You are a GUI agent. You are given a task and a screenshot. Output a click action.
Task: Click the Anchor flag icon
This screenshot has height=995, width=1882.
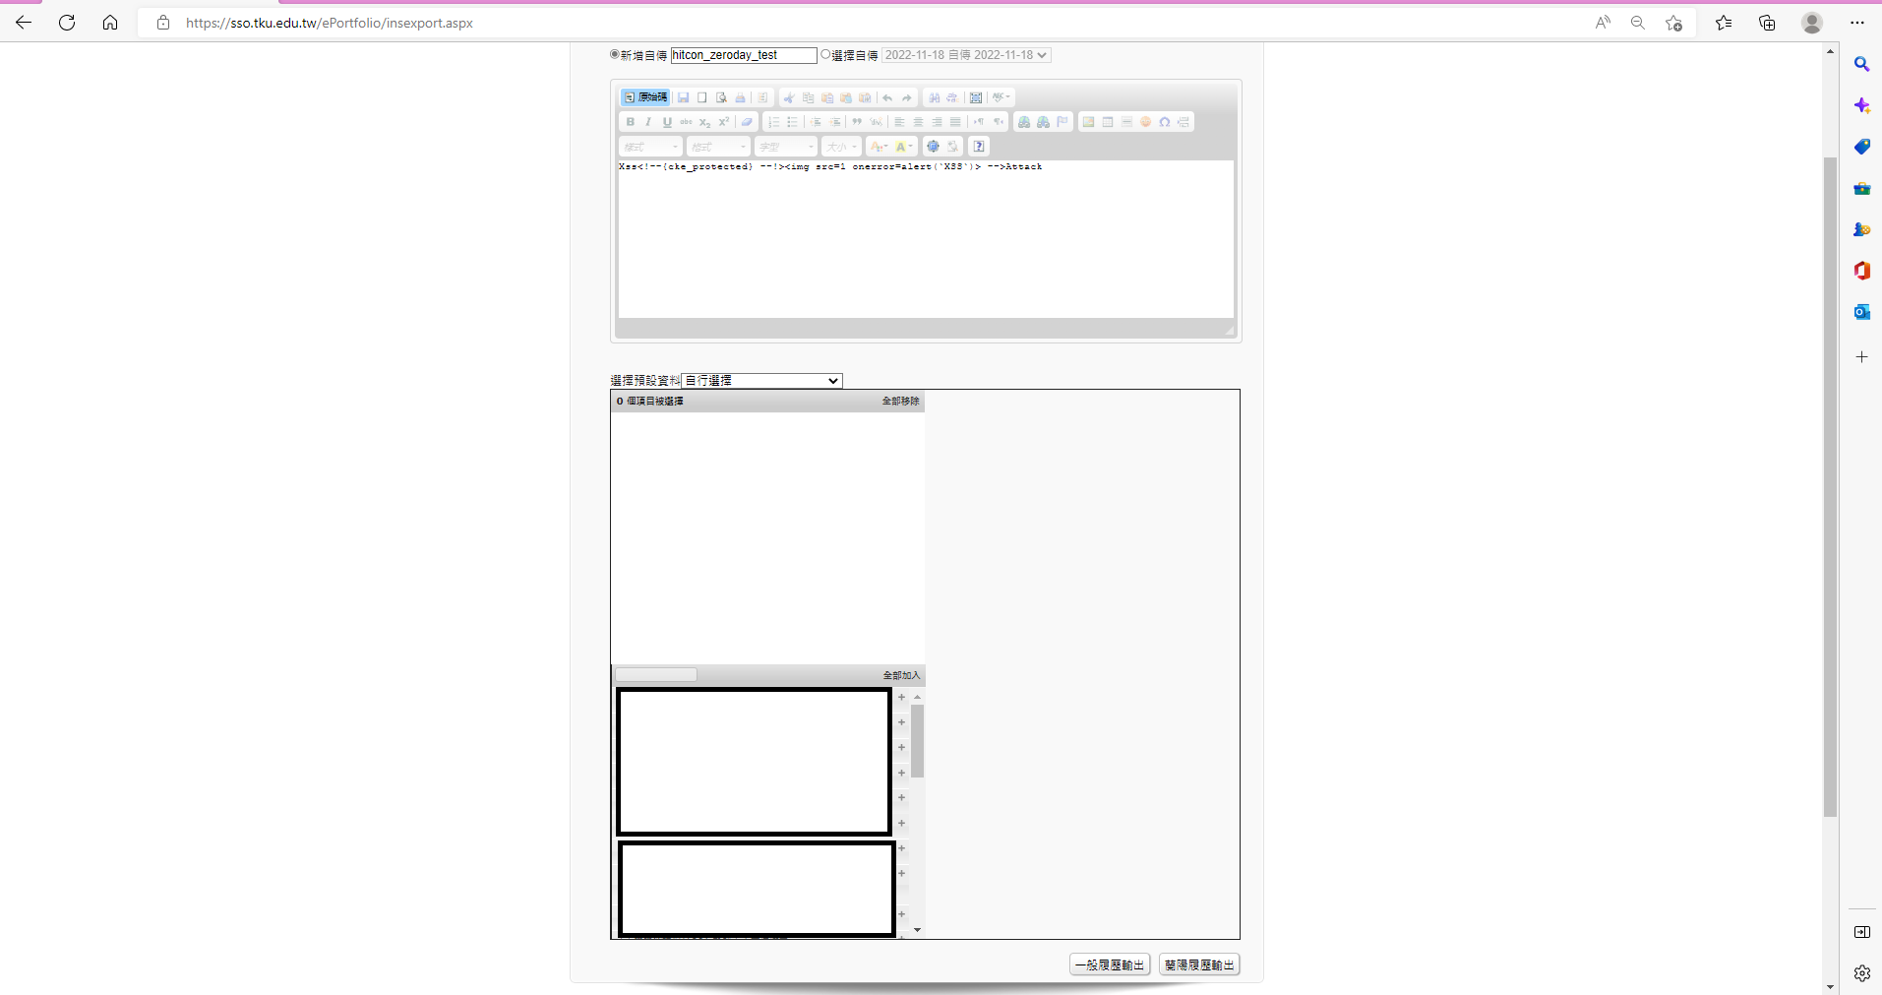(1062, 122)
